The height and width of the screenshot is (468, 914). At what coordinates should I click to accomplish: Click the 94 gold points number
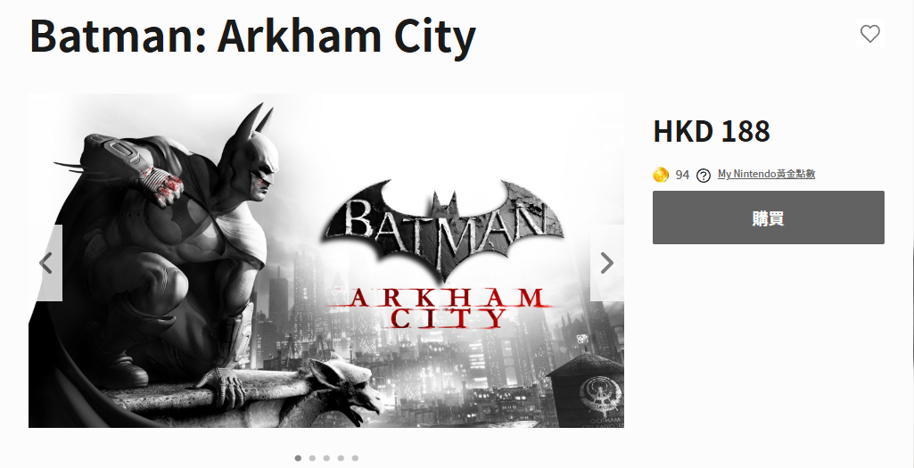pyautogui.click(x=682, y=175)
